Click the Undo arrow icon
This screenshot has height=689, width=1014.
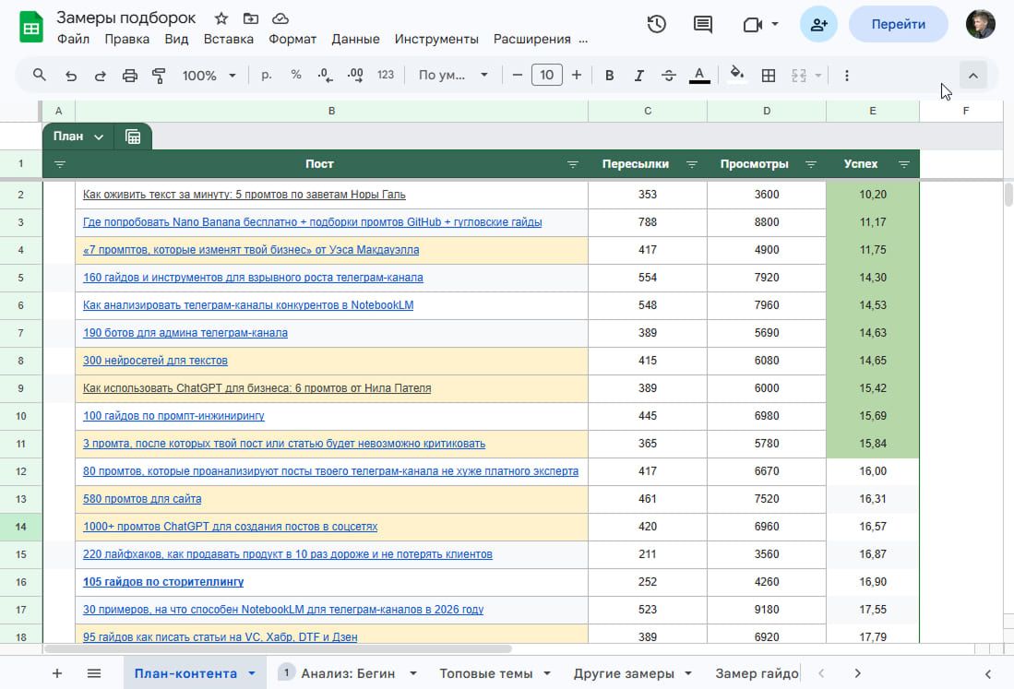[x=70, y=76]
